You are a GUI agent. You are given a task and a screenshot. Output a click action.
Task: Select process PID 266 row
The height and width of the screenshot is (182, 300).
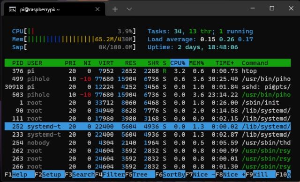(148, 167)
